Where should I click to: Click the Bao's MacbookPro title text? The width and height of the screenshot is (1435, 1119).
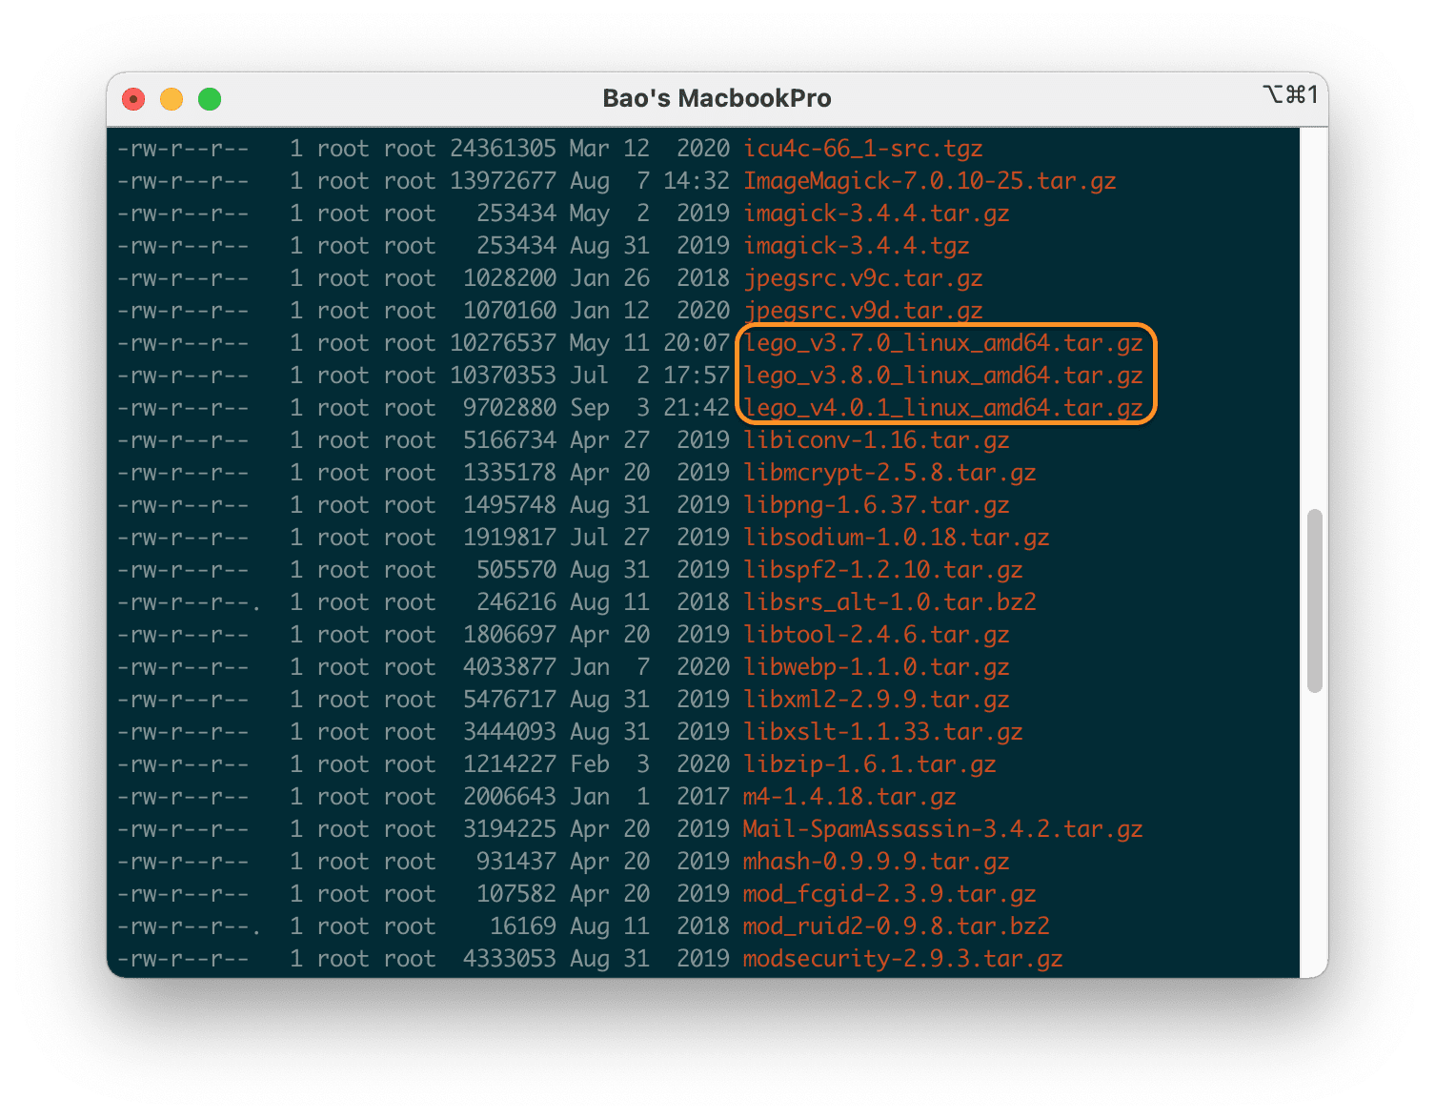(x=717, y=97)
